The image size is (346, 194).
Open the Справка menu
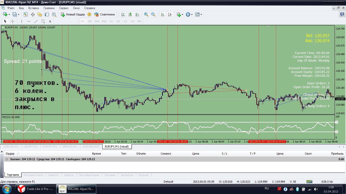point(89,8)
